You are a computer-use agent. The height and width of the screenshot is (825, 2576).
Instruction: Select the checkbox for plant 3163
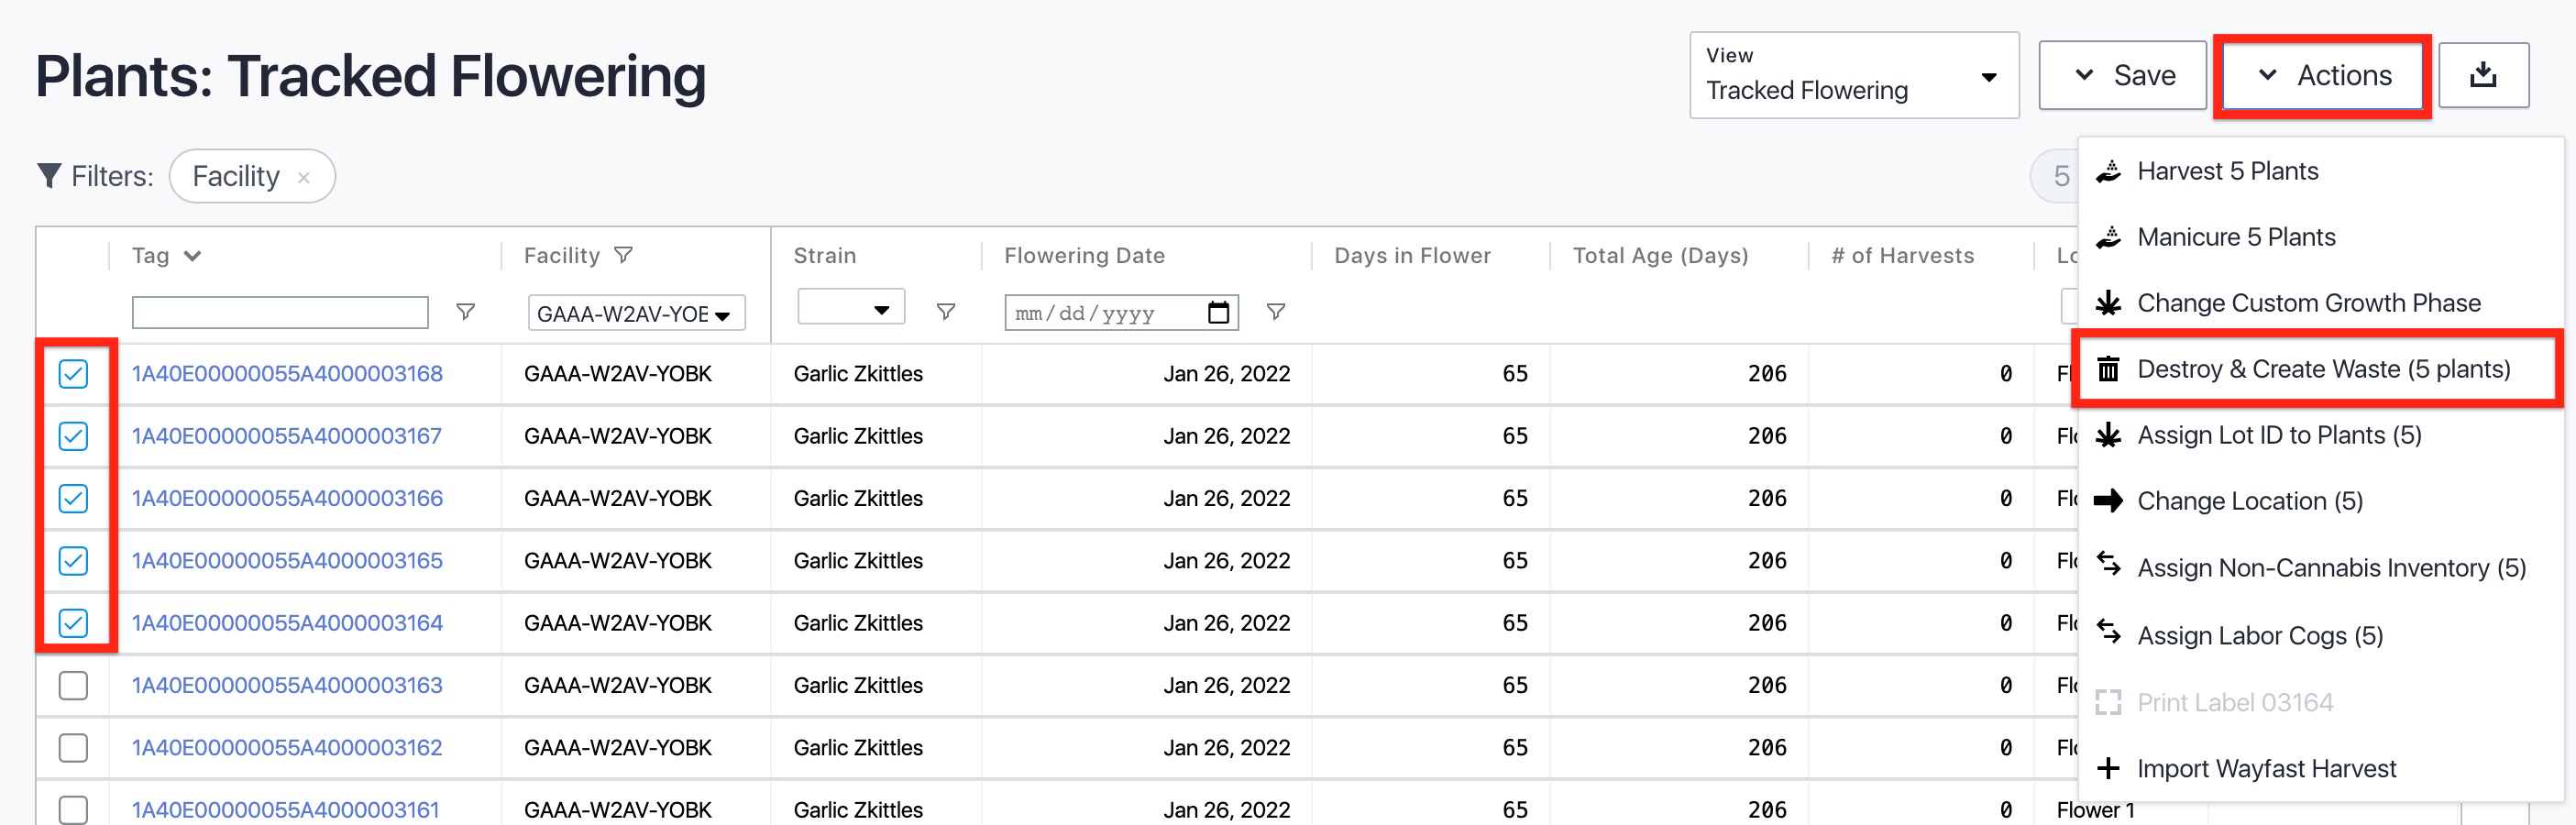(73, 685)
